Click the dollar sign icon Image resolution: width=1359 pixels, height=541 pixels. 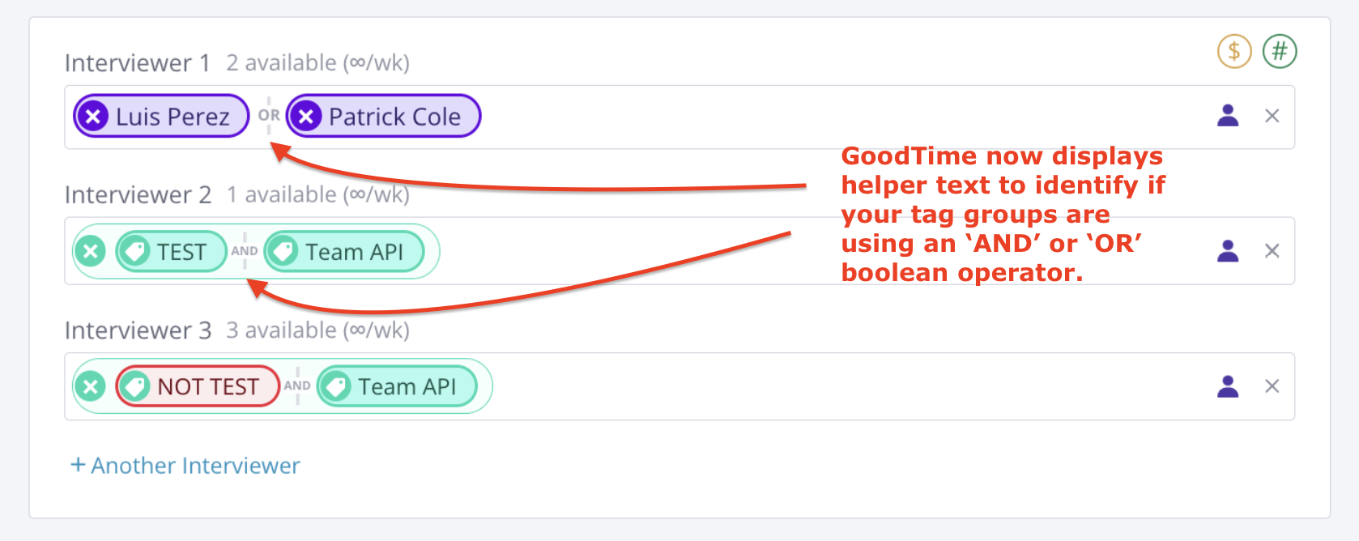click(1234, 52)
